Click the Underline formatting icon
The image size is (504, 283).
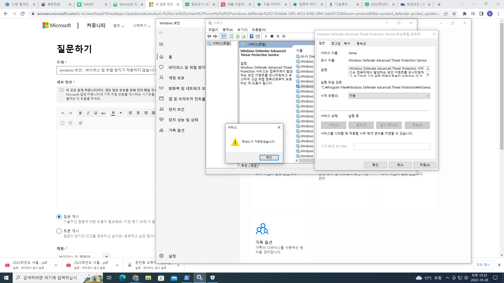(96, 113)
